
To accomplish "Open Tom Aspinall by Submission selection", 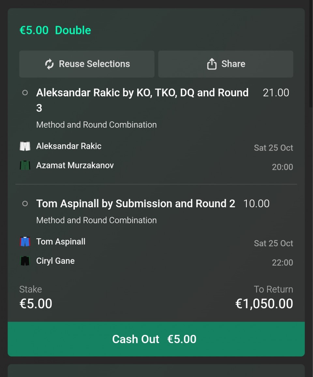I will (x=136, y=204).
